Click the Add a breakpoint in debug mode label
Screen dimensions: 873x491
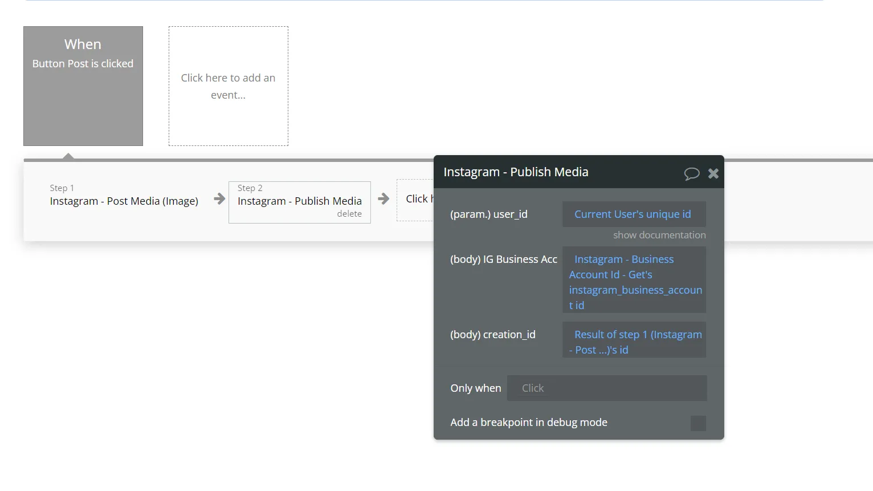tap(529, 422)
